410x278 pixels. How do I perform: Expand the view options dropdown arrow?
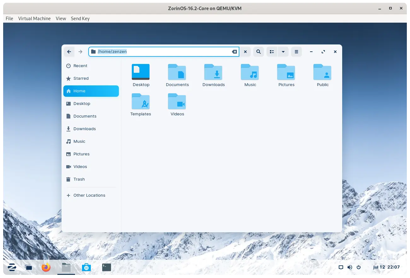pos(283,52)
